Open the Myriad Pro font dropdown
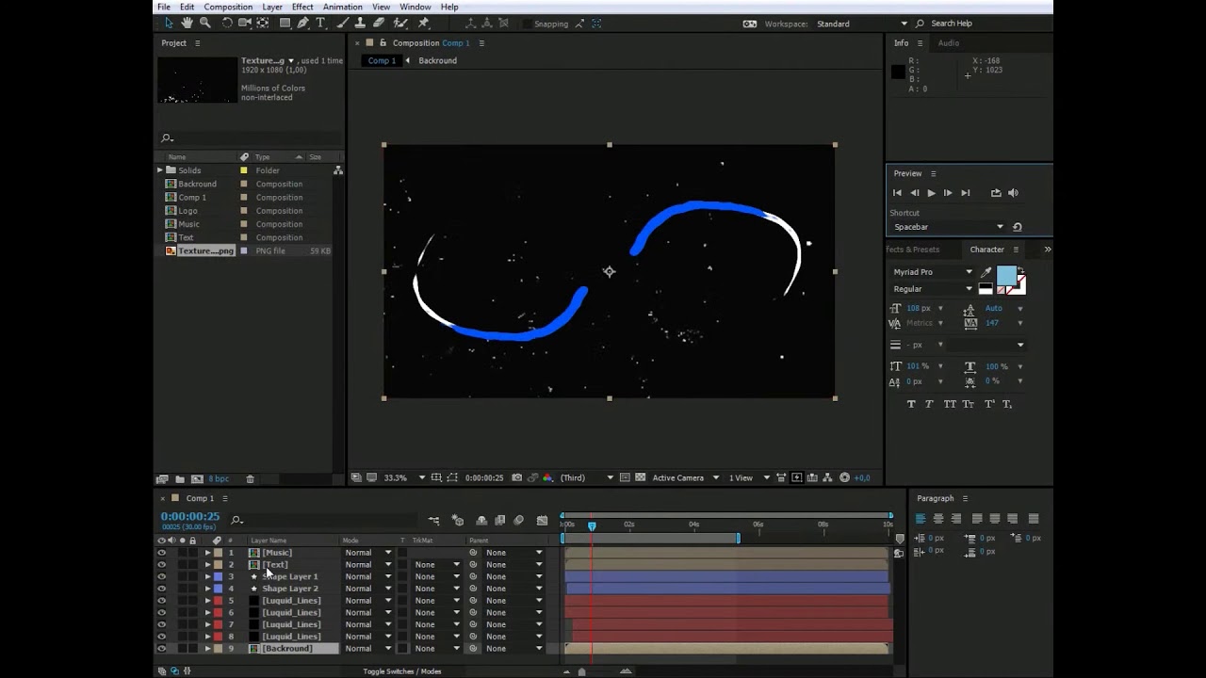 pyautogui.click(x=933, y=272)
